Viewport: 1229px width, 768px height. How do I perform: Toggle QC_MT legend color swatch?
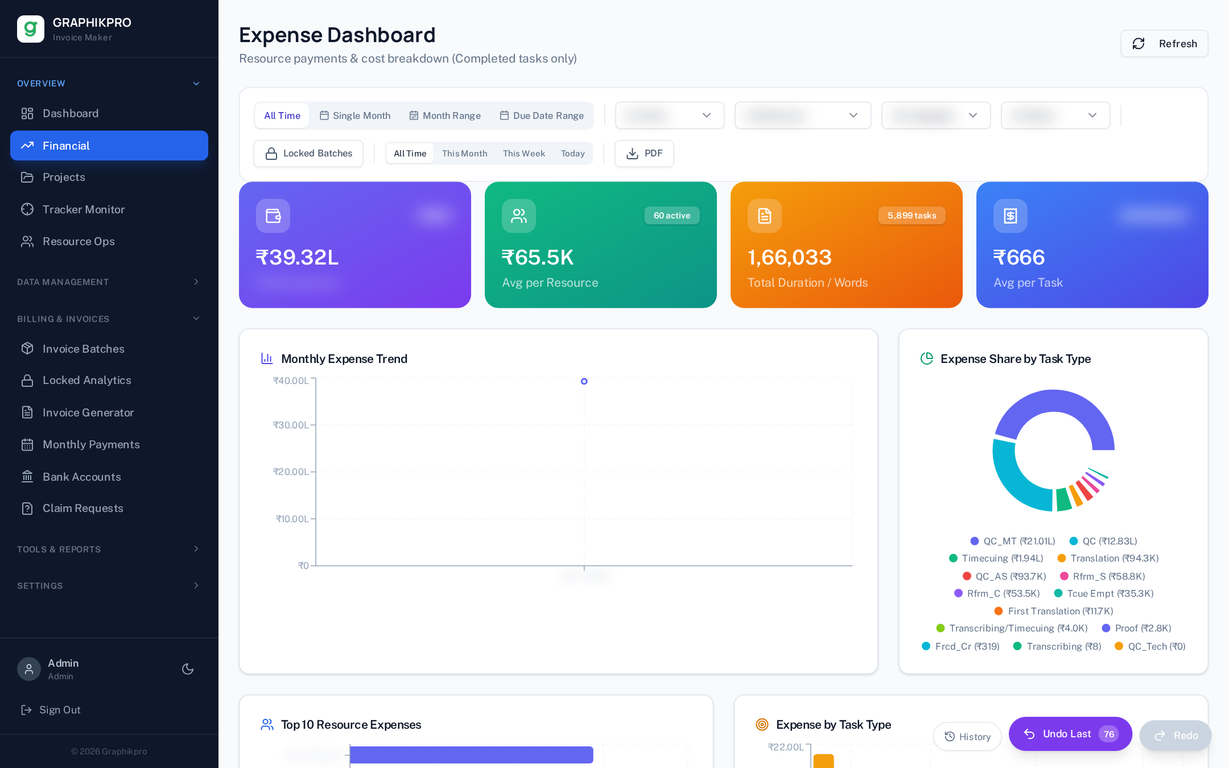click(974, 541)
